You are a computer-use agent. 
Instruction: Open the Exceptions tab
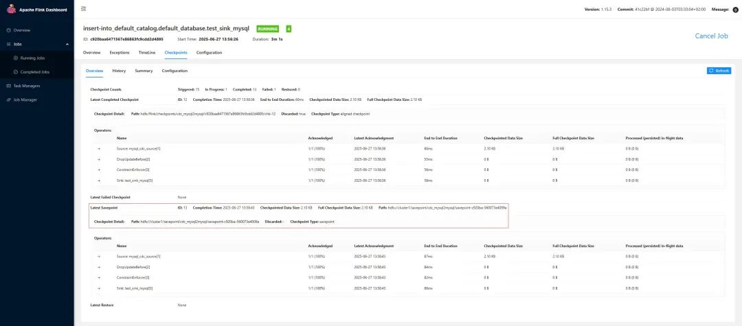coord(120,52)
